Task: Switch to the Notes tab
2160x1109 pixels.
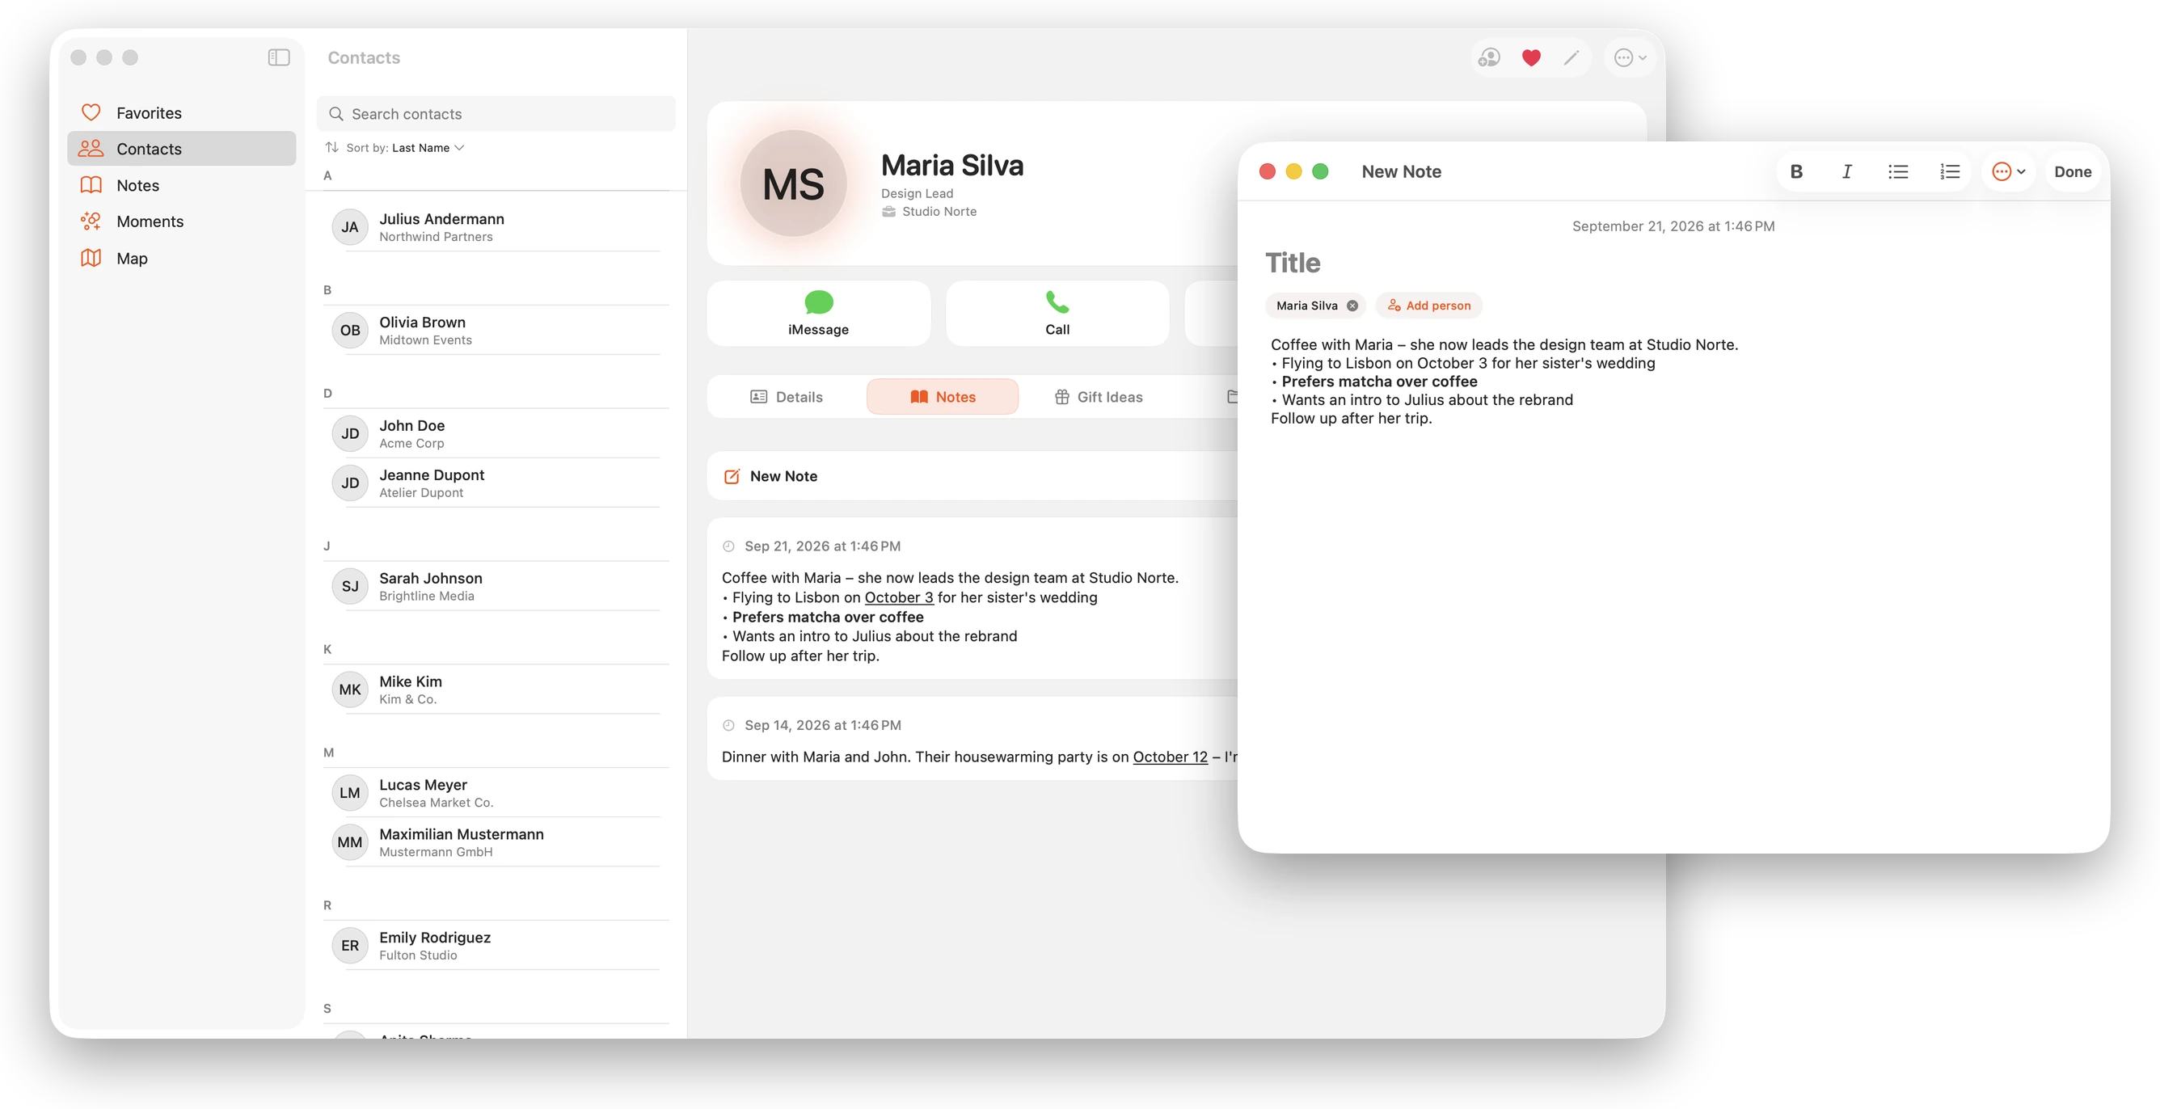Action: 943,397
